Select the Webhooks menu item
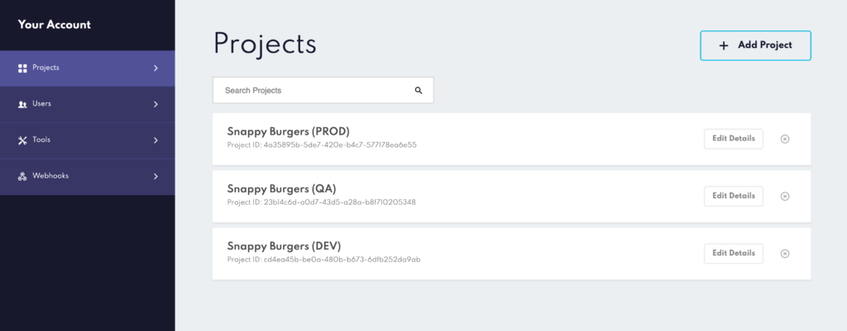Viewport: 847px width, 331px height. click(50, 177)
